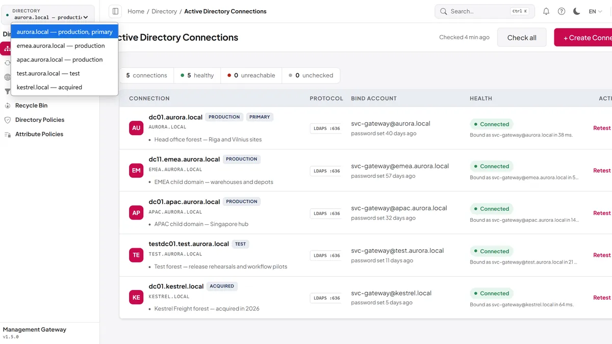This screenshot has height=344, width=612.
Task: Go to Directory breadcrumb
Action: tap(164, 11)
